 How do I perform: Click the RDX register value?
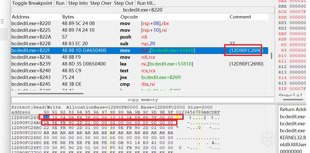298,17
